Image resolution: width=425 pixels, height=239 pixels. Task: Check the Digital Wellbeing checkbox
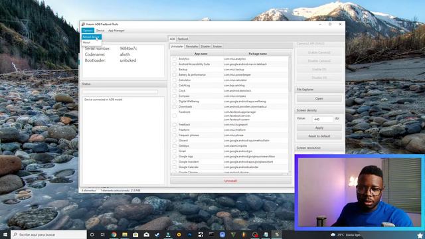pyautogui.click(x=175, y=102)
